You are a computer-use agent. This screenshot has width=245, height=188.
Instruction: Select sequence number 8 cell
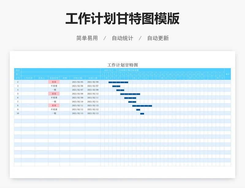18,106
